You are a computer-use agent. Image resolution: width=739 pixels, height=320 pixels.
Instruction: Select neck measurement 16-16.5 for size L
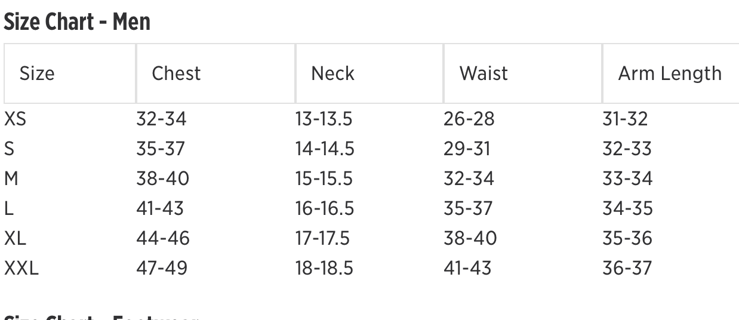point(325,208)
